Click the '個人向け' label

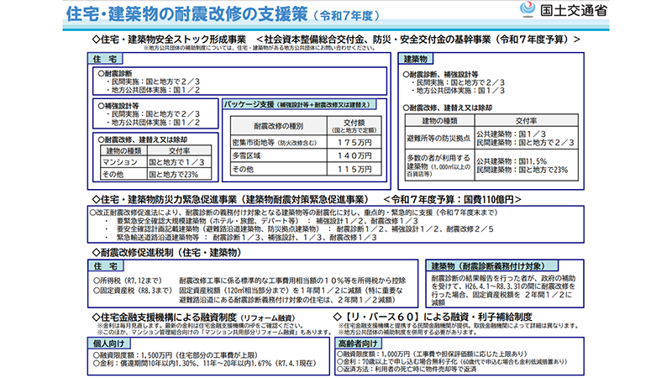point(109,344)
